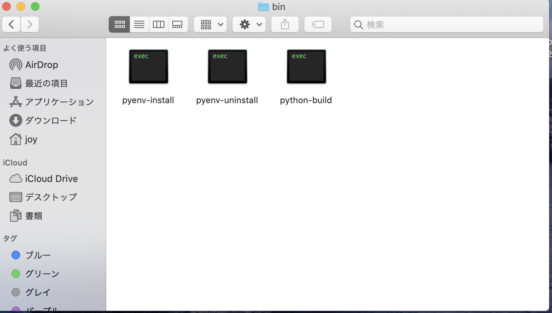Select the python-build exec icon

click(x=307, y=67)
